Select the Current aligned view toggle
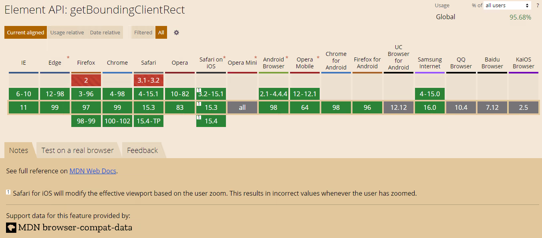Viewport: 542px width, 238px height. click(26, 33)
